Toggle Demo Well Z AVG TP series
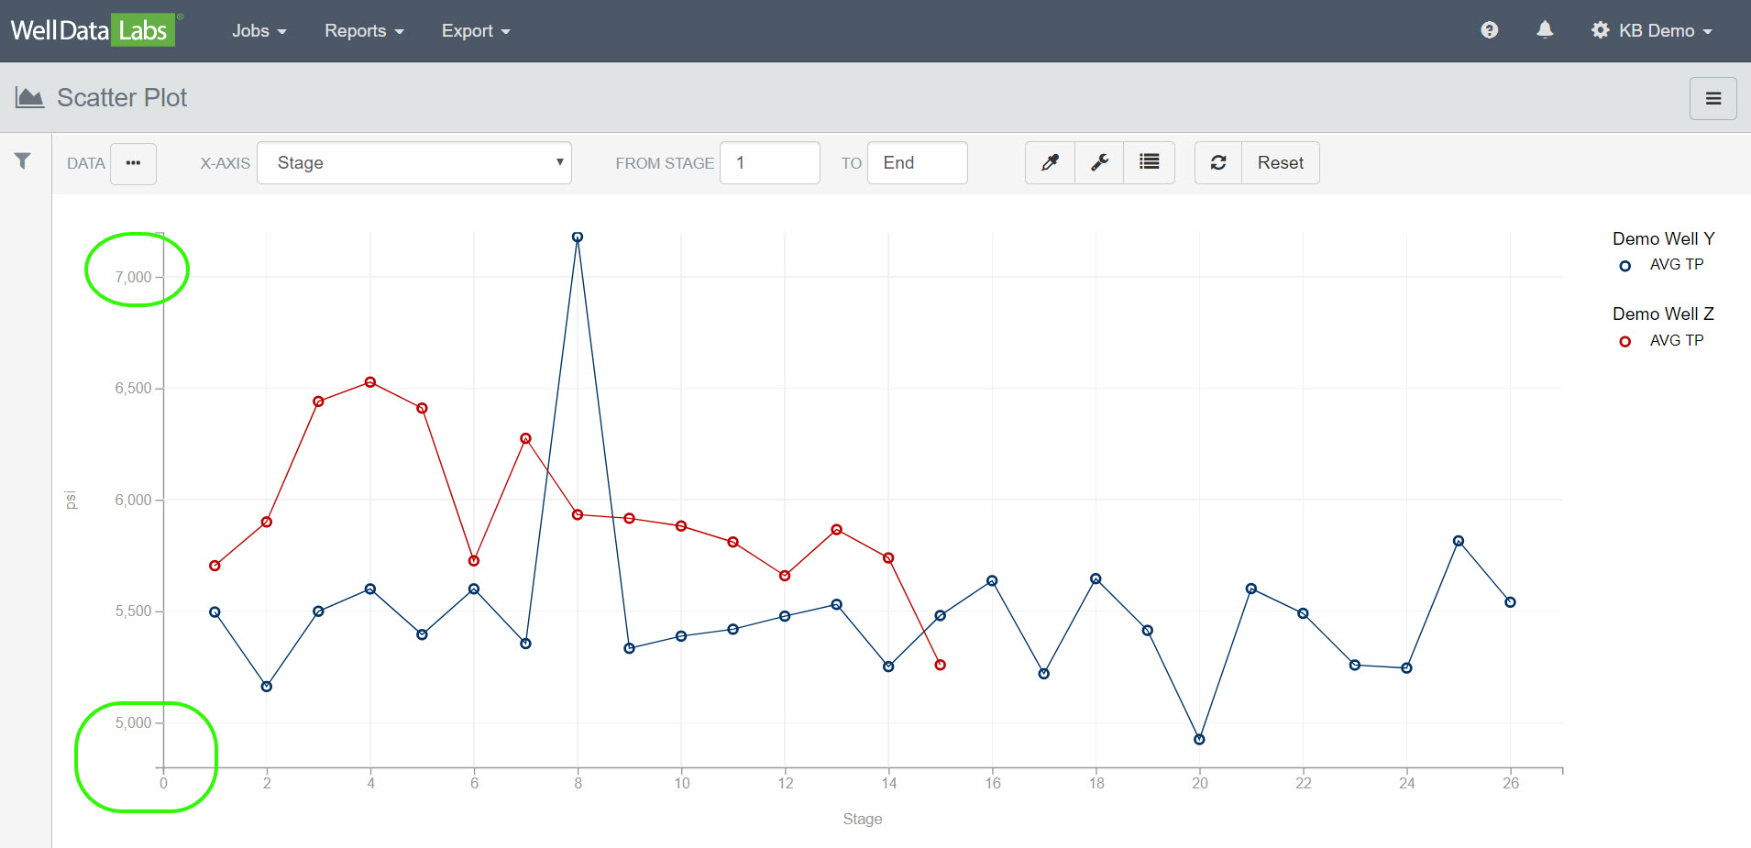1751x848 pixels. pos(1675,341)
